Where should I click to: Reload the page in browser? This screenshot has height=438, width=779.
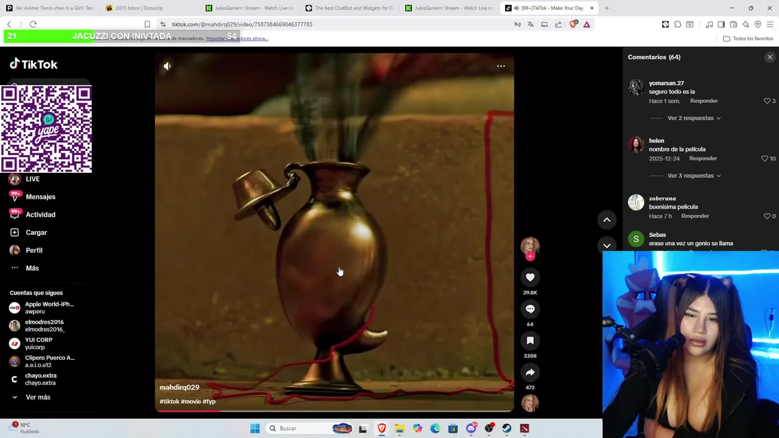33,24
